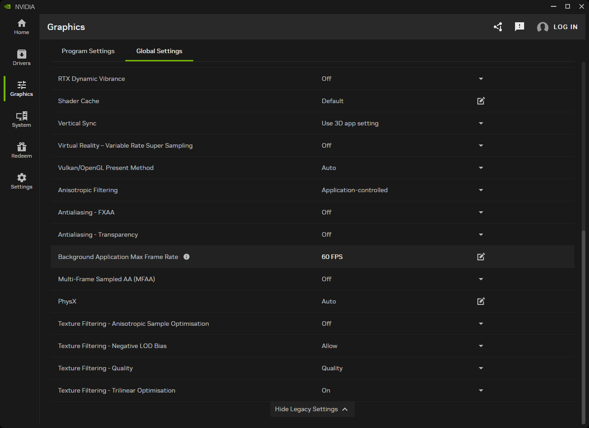Click 'Multi-Frame Sampled AA (MFAA)' label

(x=107, y=279)
